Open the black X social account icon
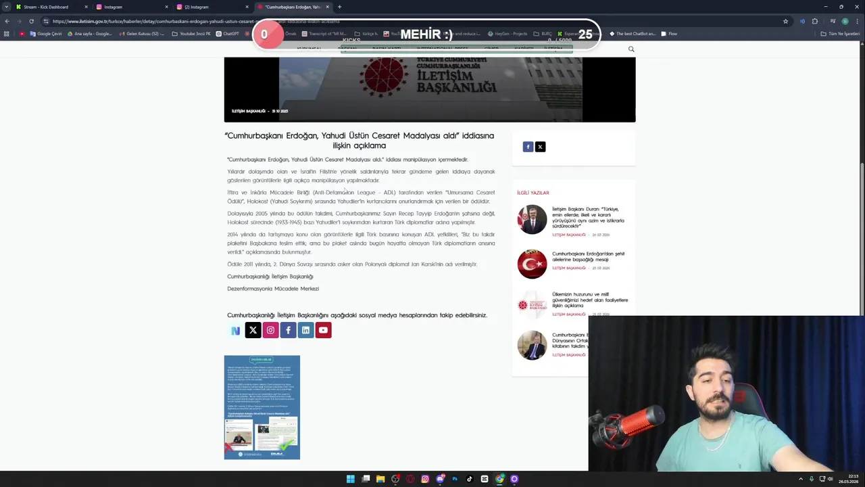 (x=253, y=330)
